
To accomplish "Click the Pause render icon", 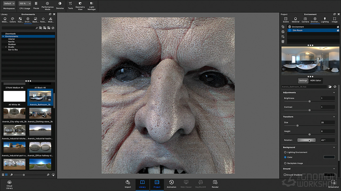I will tap(36, 4).
